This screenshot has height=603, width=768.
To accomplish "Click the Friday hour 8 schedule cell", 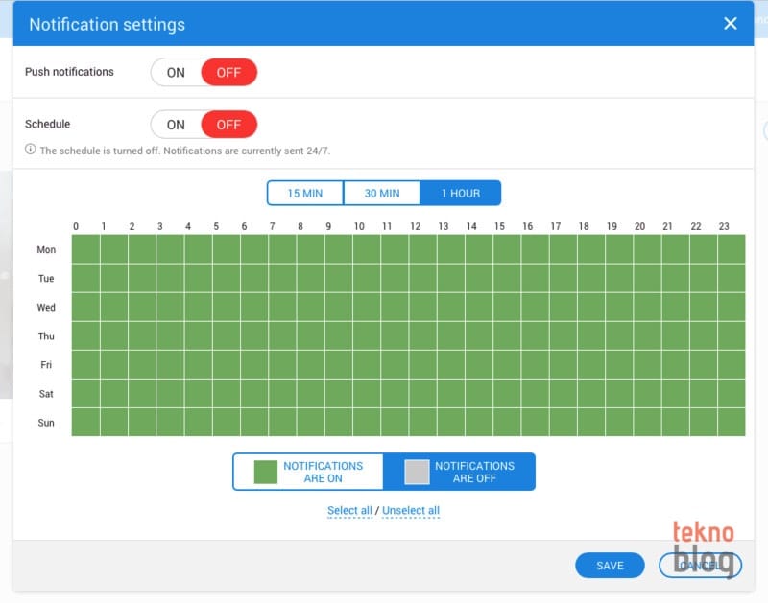I will (310, 364).
